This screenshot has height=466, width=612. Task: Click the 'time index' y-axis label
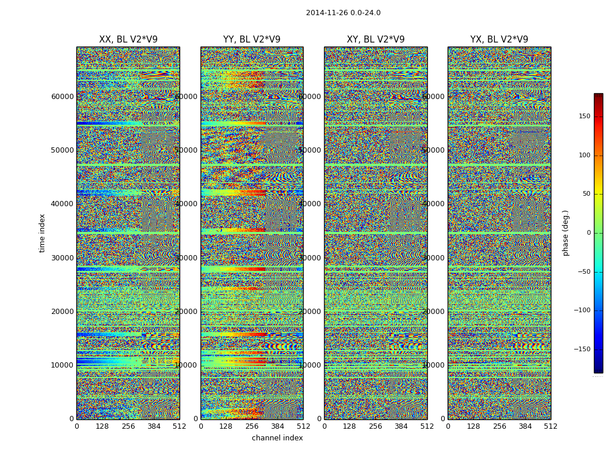(x=42, y=233)
